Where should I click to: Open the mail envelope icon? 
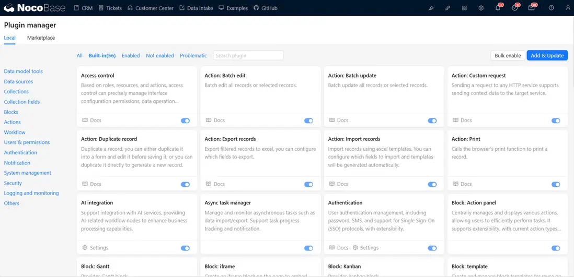[x=532, y=8]
